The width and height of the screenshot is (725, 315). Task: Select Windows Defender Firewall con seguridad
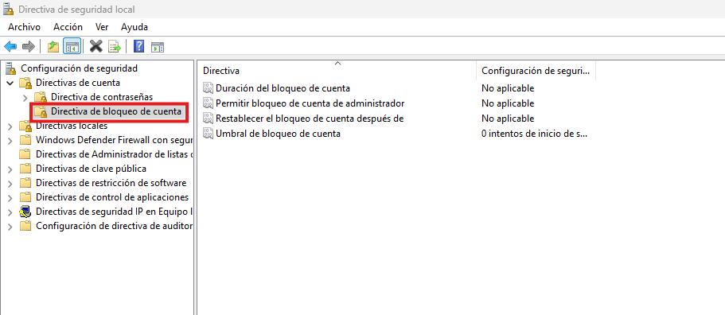[x=115, y=140]
